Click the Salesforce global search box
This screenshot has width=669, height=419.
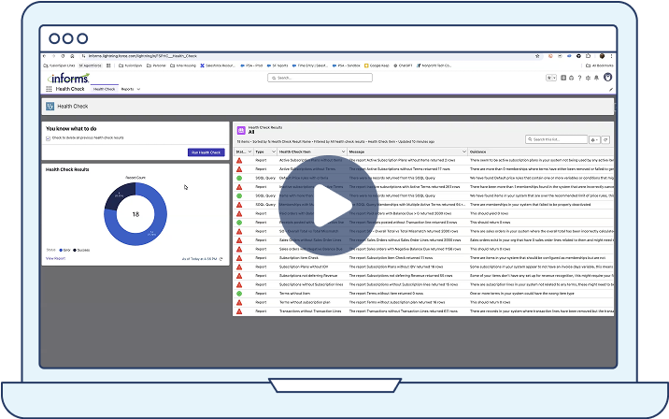(320, 78)
